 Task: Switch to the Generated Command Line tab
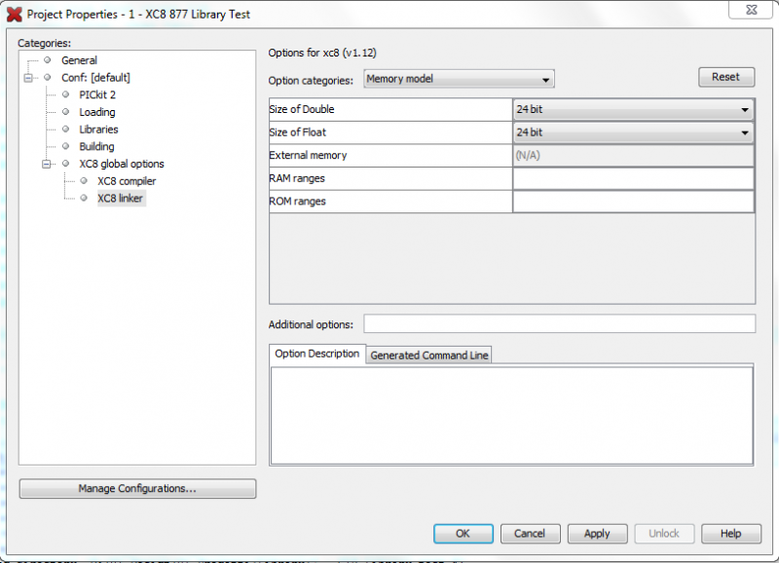429,356
